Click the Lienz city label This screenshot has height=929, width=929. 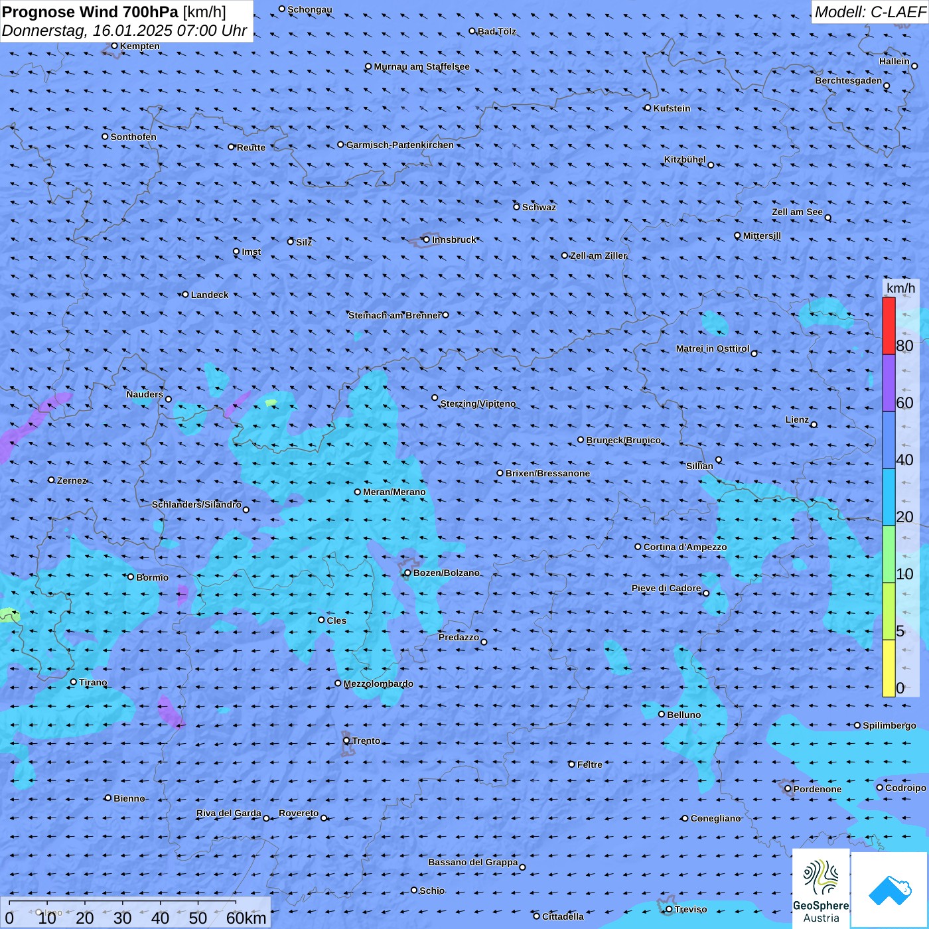pos(797,419)
